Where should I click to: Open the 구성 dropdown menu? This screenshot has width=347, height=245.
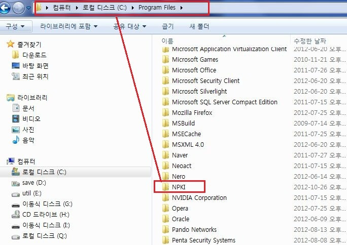coord(15,26)
